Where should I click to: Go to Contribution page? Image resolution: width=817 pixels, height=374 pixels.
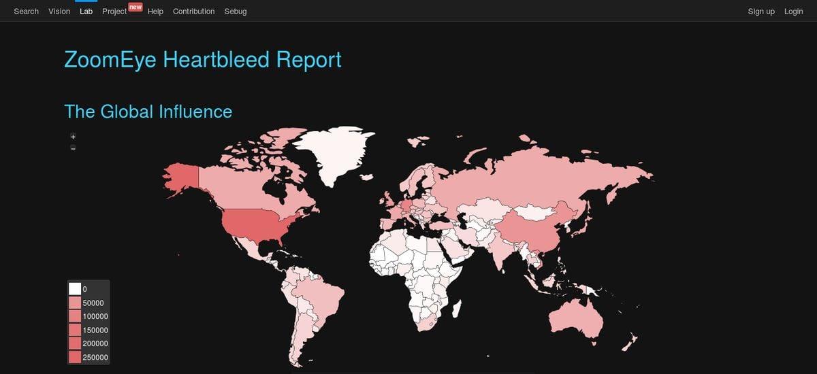pyautogui.click(x=193, y=12)
